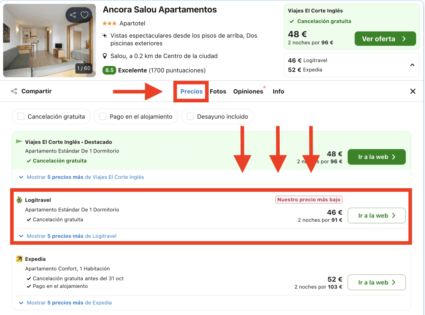Click the share icon on hotel photo

pyautogui.click(x=73, y=15)
